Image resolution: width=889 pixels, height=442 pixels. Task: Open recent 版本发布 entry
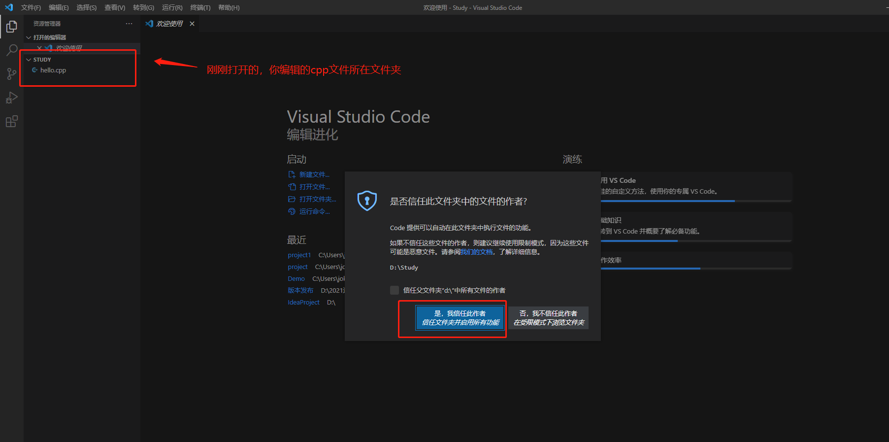[x=300, y=291]
